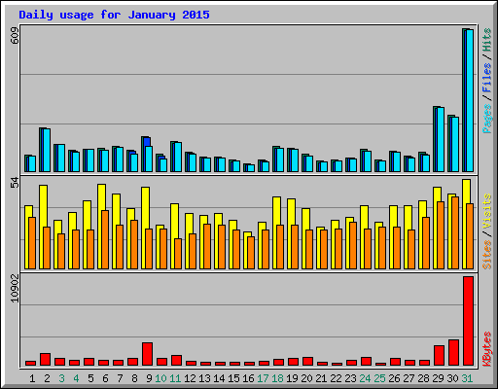Click green day 17 label
The height and width of the screenshot is (389, 498).
(263, 378)
